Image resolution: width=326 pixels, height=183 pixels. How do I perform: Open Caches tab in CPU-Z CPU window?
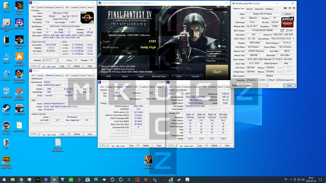pyautogui.click(x=41, y=7)
